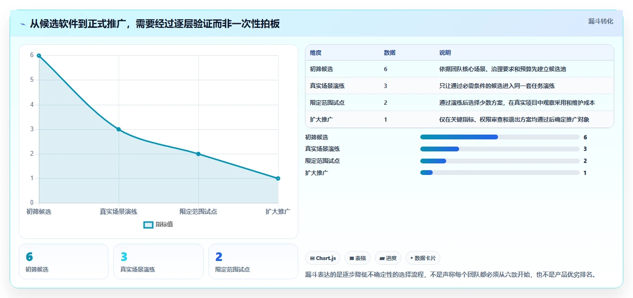Click 真实场景演练 label in progress list
The height and width of the screenshot is (298, 633).
point(322,149)
